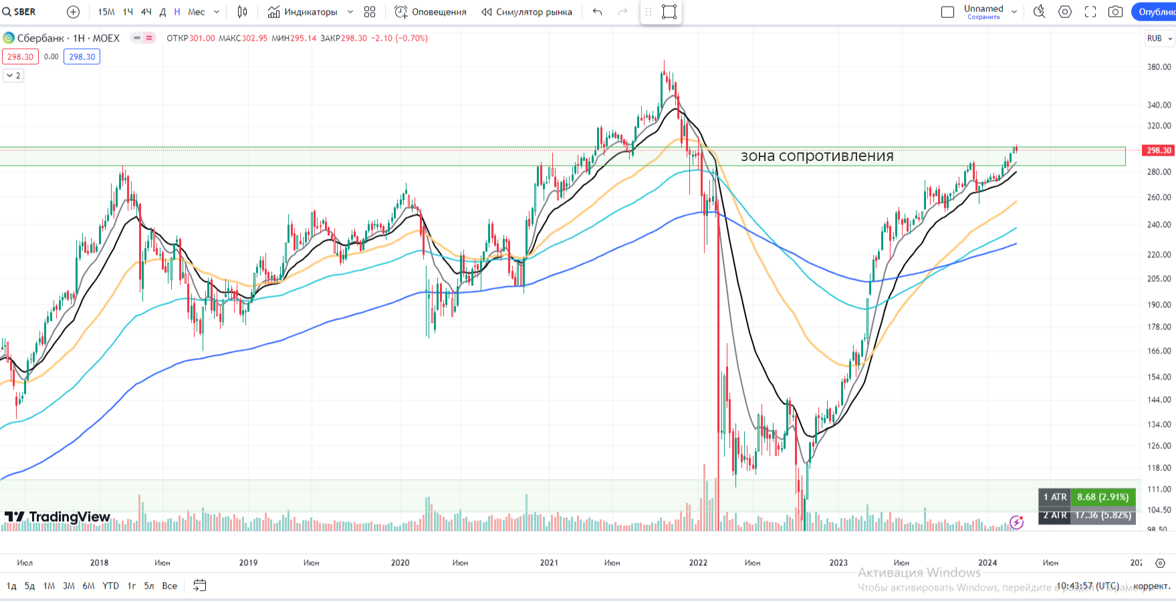
Task: Open indicator templates grid icon
Action: pyautogui.click(x=370, y=12)
